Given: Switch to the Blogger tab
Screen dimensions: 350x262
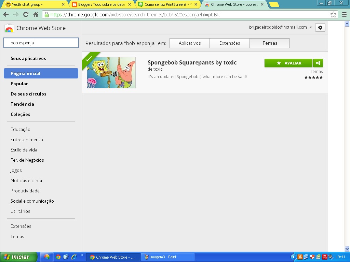Looking at the screenshot, I should coord(102,4).
